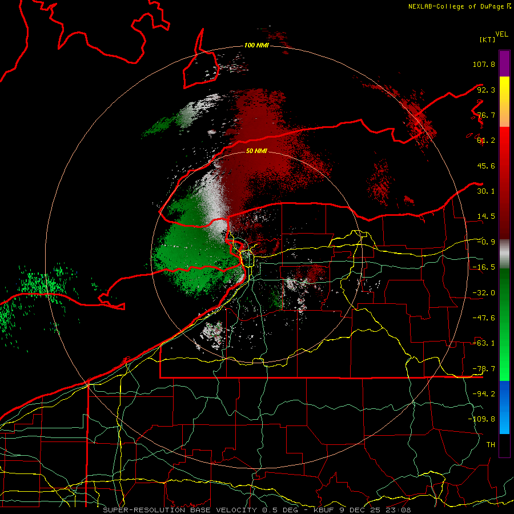The height and width of the screenshot is (514, 514).
Task: Click the 30.1 legend value
Action: tap(486, 191)
